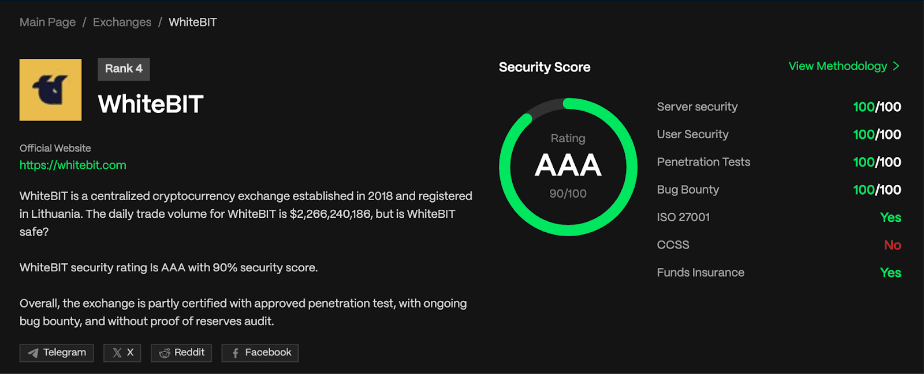Open https://whitebit.com official website link

[73, 165]
